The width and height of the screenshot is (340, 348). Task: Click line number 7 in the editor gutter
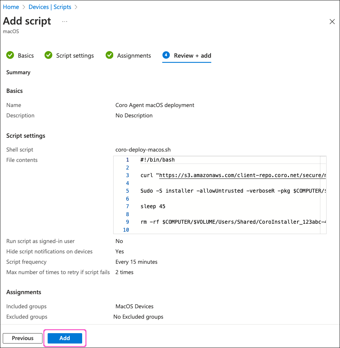(127, 206)
